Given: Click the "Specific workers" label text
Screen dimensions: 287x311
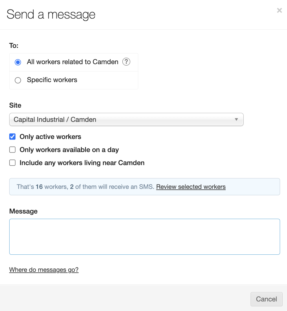Looking at the screenshot, I should (52, 80).
